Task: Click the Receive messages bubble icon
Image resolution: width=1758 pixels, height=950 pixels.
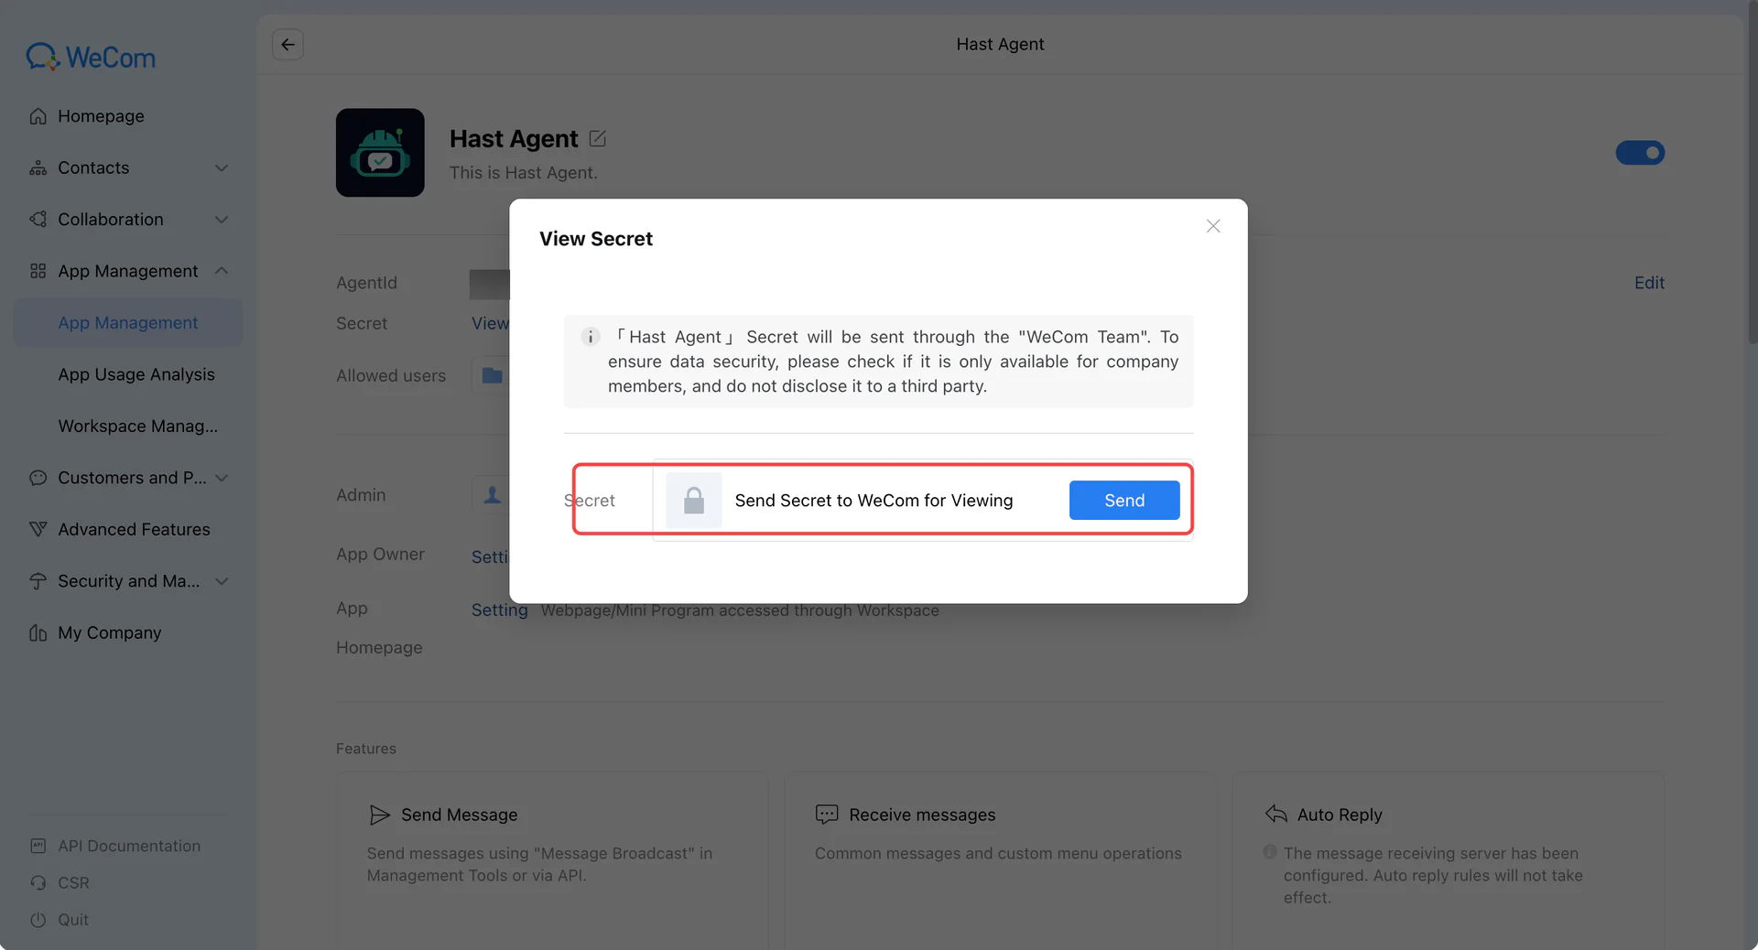Action: click(827, 815)
